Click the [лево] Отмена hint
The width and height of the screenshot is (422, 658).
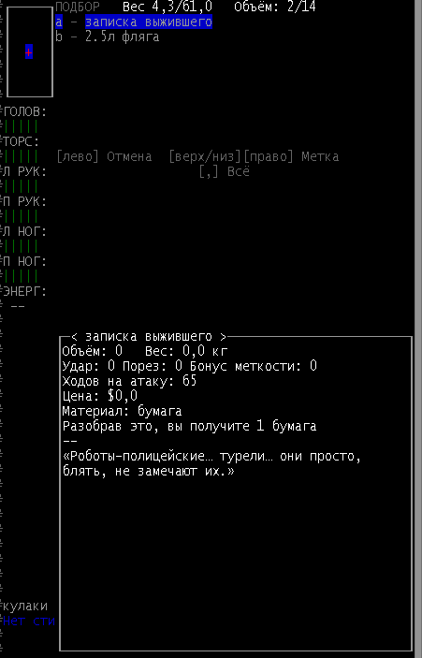(104, 156)
